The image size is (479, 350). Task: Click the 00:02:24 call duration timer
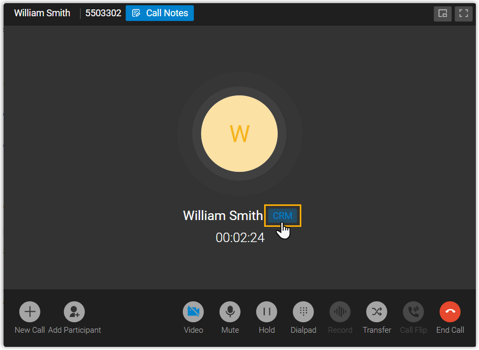[x=240, y=238]
